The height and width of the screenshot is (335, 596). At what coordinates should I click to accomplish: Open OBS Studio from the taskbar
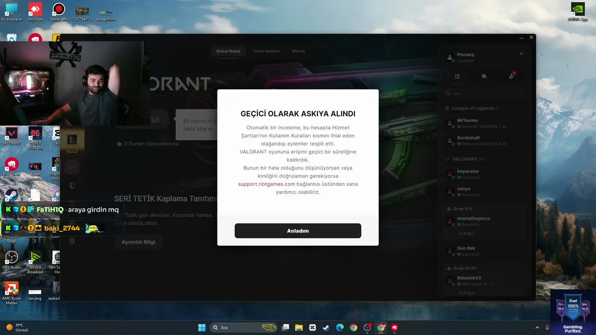367,328
